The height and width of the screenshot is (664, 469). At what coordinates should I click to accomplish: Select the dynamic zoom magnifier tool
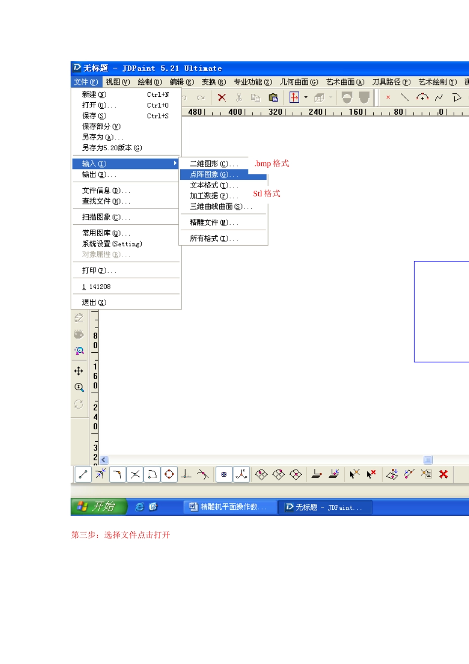[x=79, y=387]
